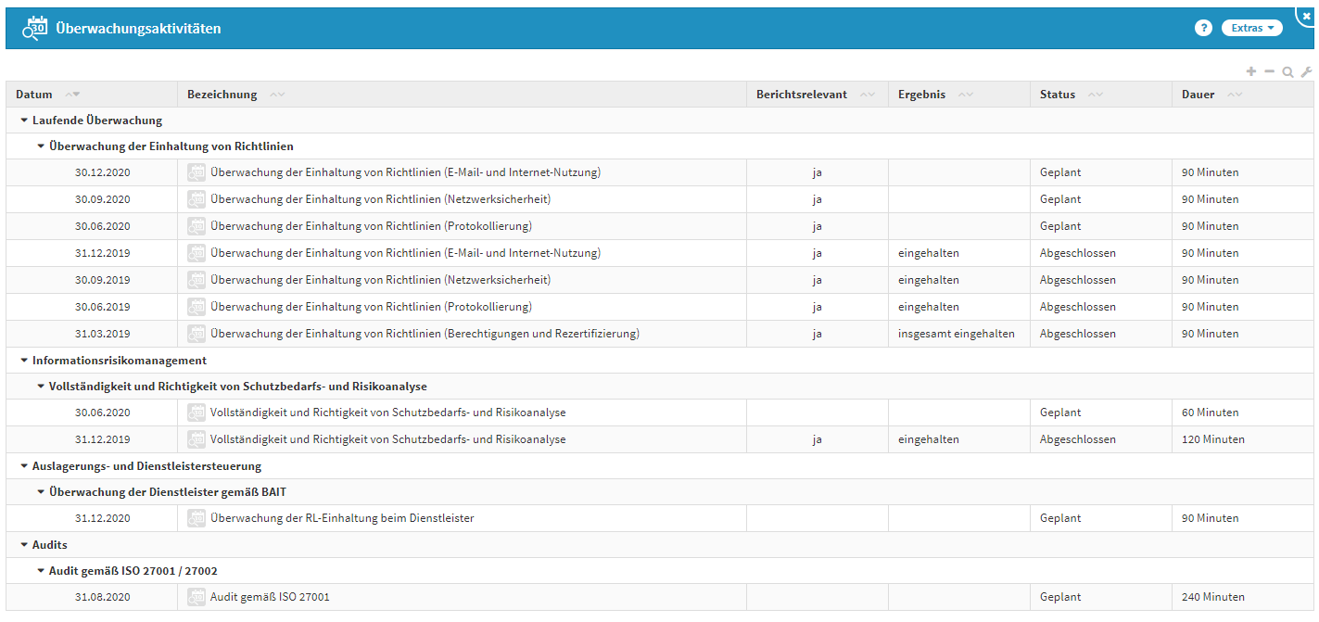The height and width of the screenshot is (622, 1319).
Task: Click activity icon in the 30.09.2019 row
Action: (x=197, y=280)
